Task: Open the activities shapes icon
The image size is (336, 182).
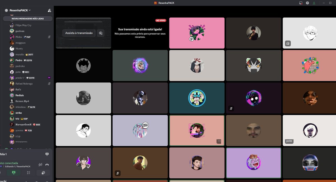Action: coord(28,173)
